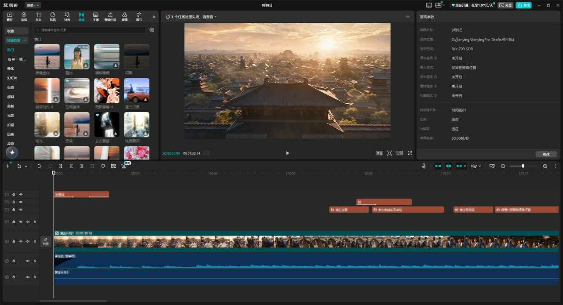Open the 菜单 menu dropdown
This screenshot has width=563, height=305.
coord(33,5)
